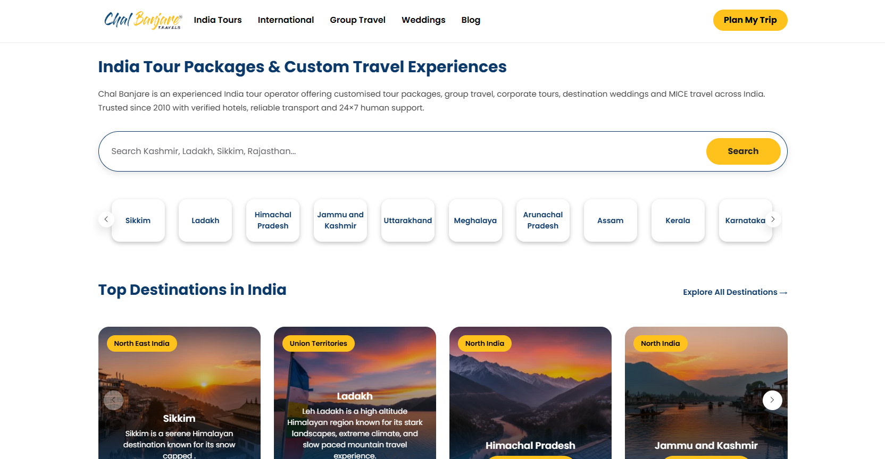
Task: Open Group Travel page
Action: [357, 20]
